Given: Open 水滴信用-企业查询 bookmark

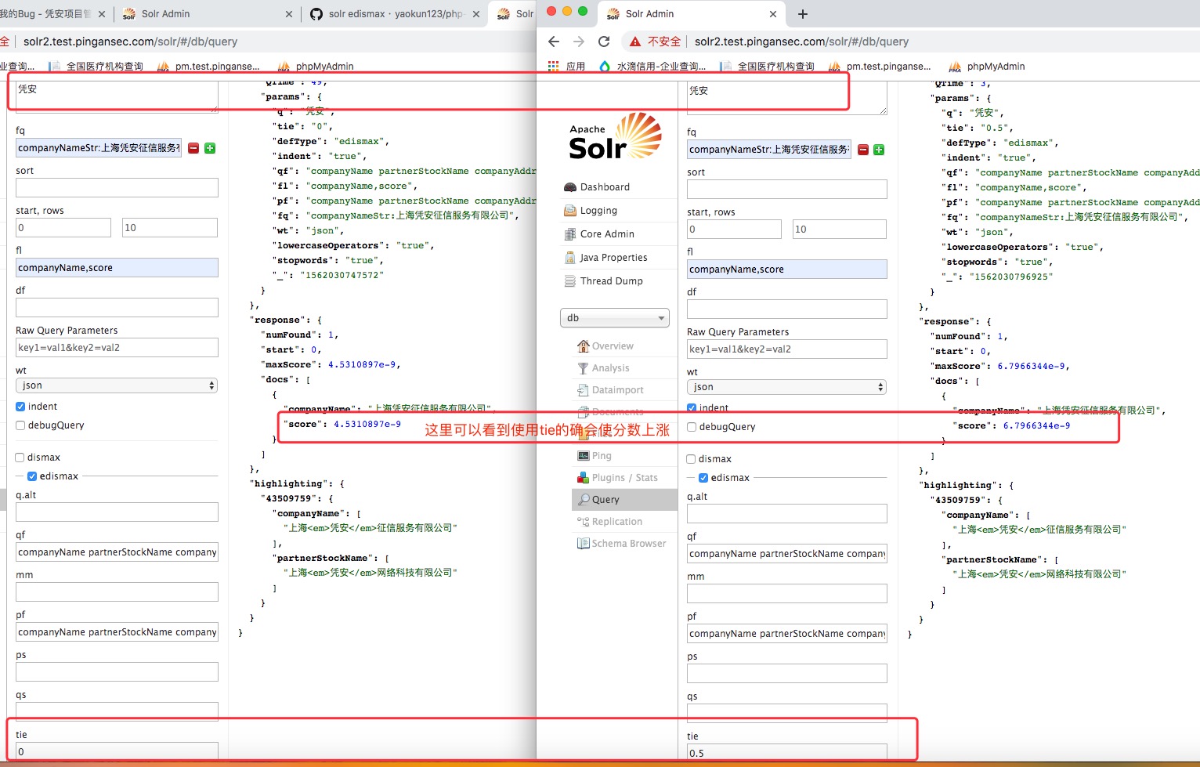Looking at the screenshot, I should (x=652, y=67).
